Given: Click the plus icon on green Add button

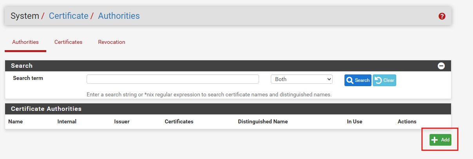Looking at the screenshot, I should (x=434, y=140).
